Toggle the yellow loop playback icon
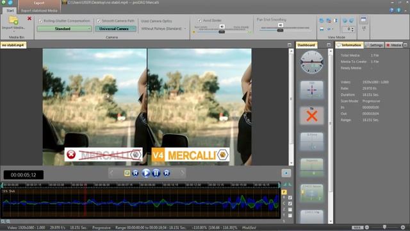The width and height of the screenshot is (410, 231). [127, 173]
